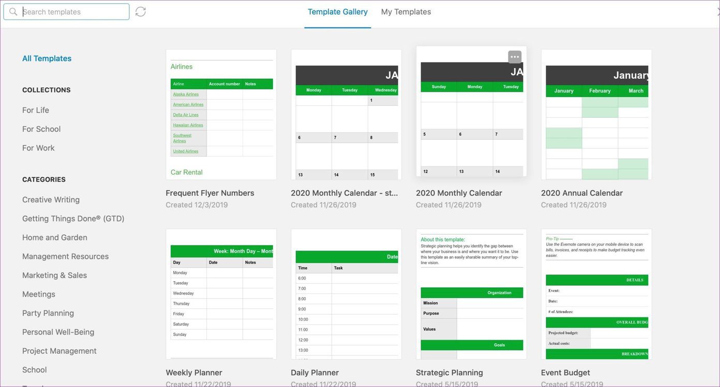Click the Event Budget title text
Viewport: 720px width, 387px height.
[x=566, y=373]
